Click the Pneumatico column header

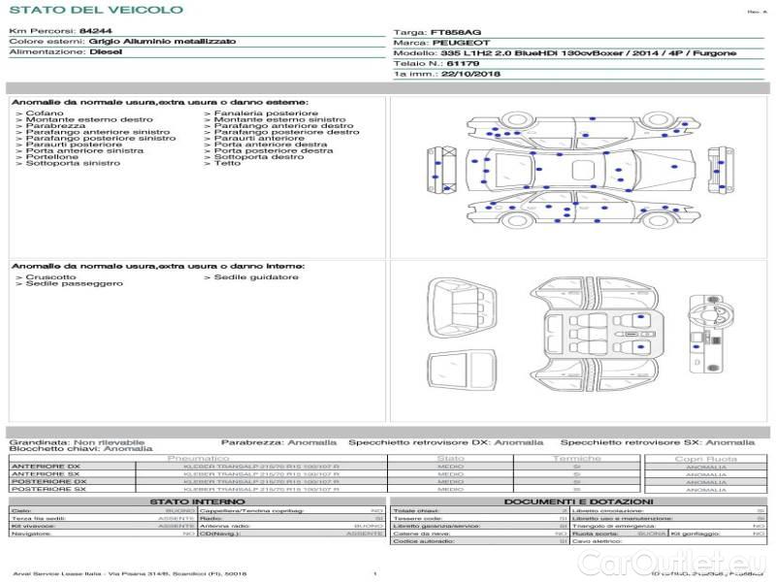click(199, 458)
